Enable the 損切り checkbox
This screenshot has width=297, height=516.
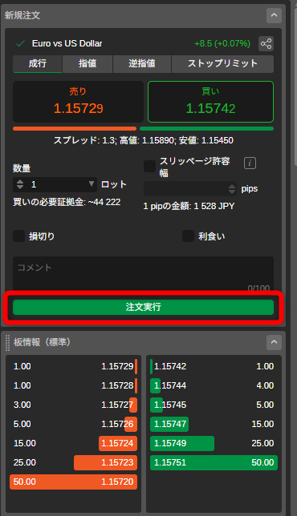[18, 236]
